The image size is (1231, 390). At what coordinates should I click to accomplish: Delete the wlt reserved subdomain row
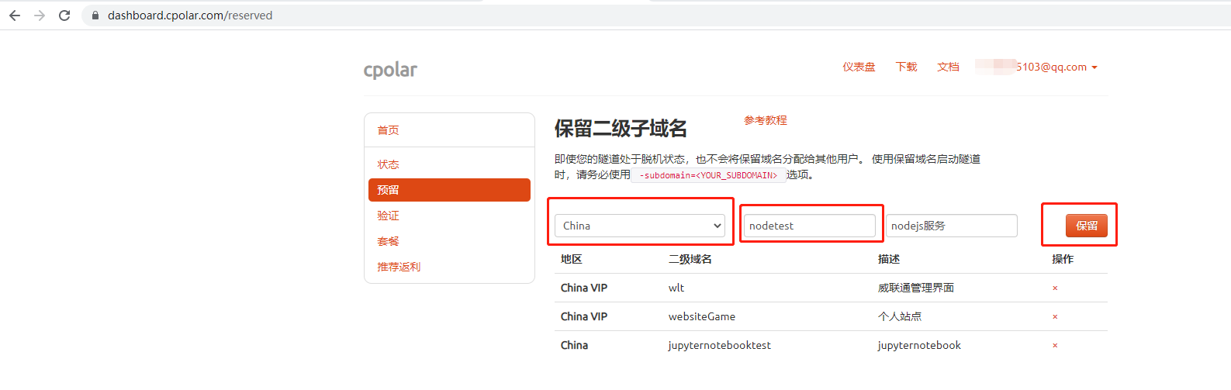(1055, 288)
